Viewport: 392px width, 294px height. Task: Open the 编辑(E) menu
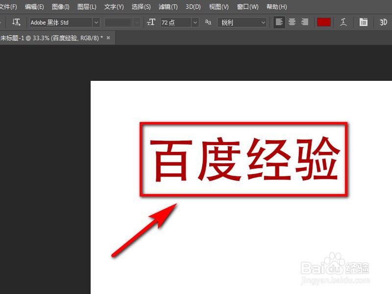coord(34,7)
